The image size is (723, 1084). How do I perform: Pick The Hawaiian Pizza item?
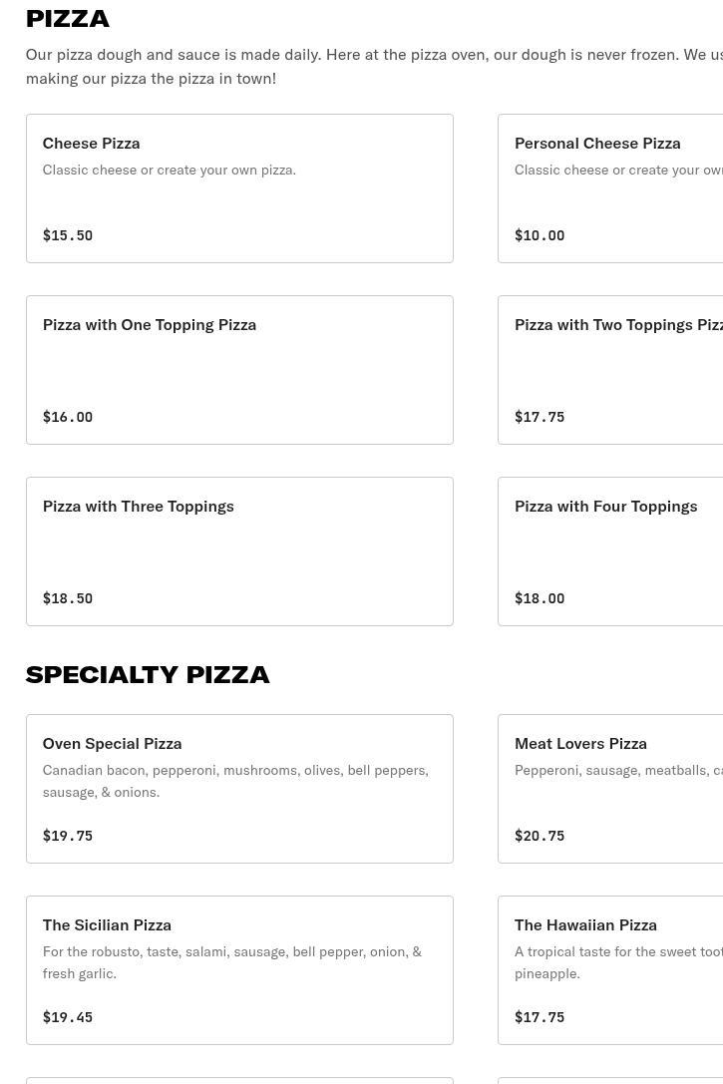click(585, 924)
